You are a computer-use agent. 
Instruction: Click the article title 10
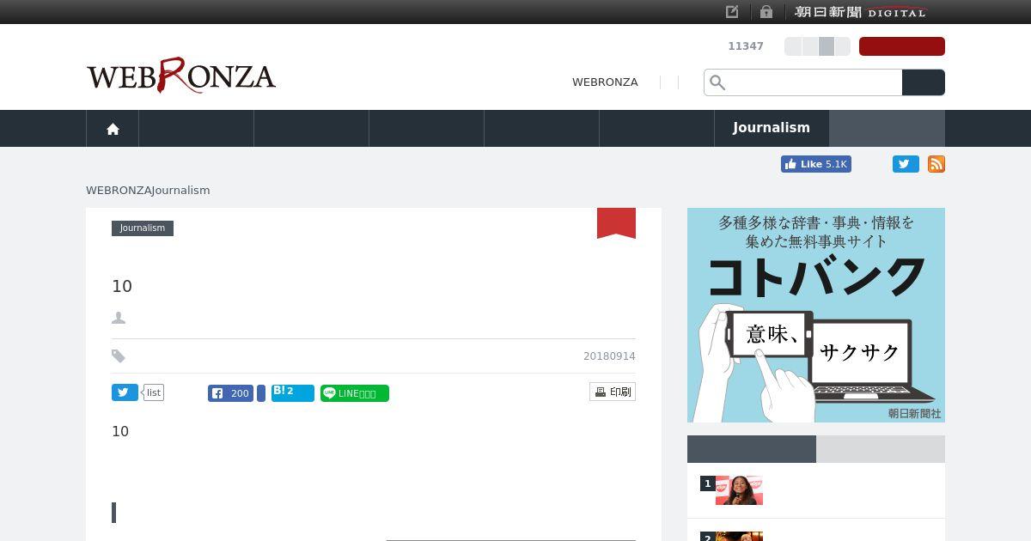(122, 287)
